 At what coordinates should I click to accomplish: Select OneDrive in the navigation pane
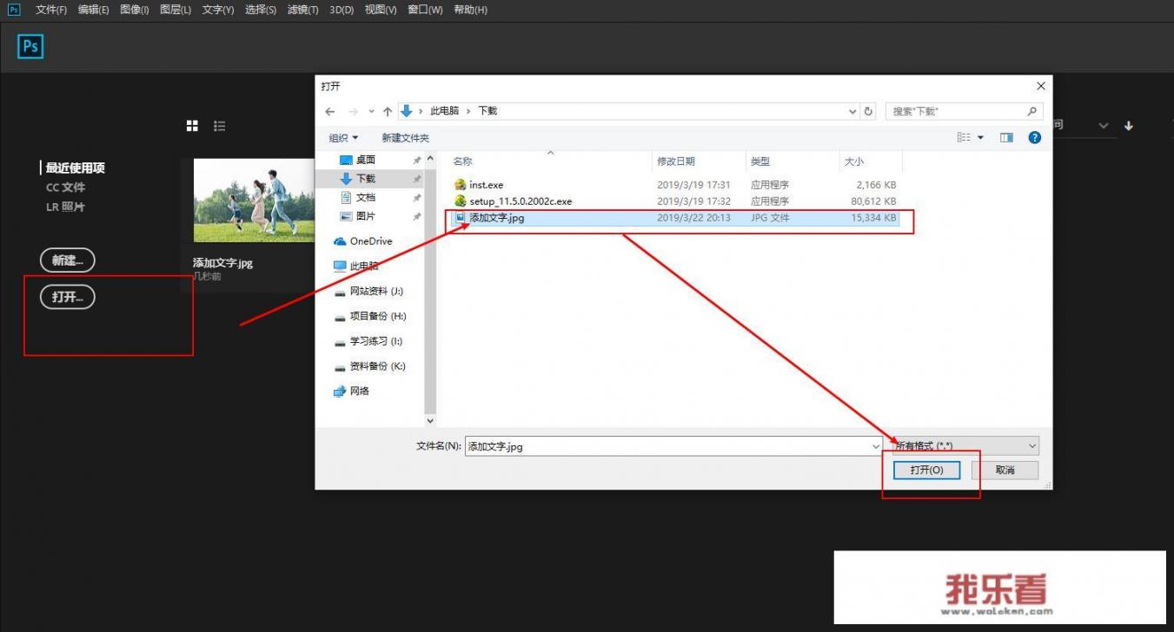pos(363,241)
